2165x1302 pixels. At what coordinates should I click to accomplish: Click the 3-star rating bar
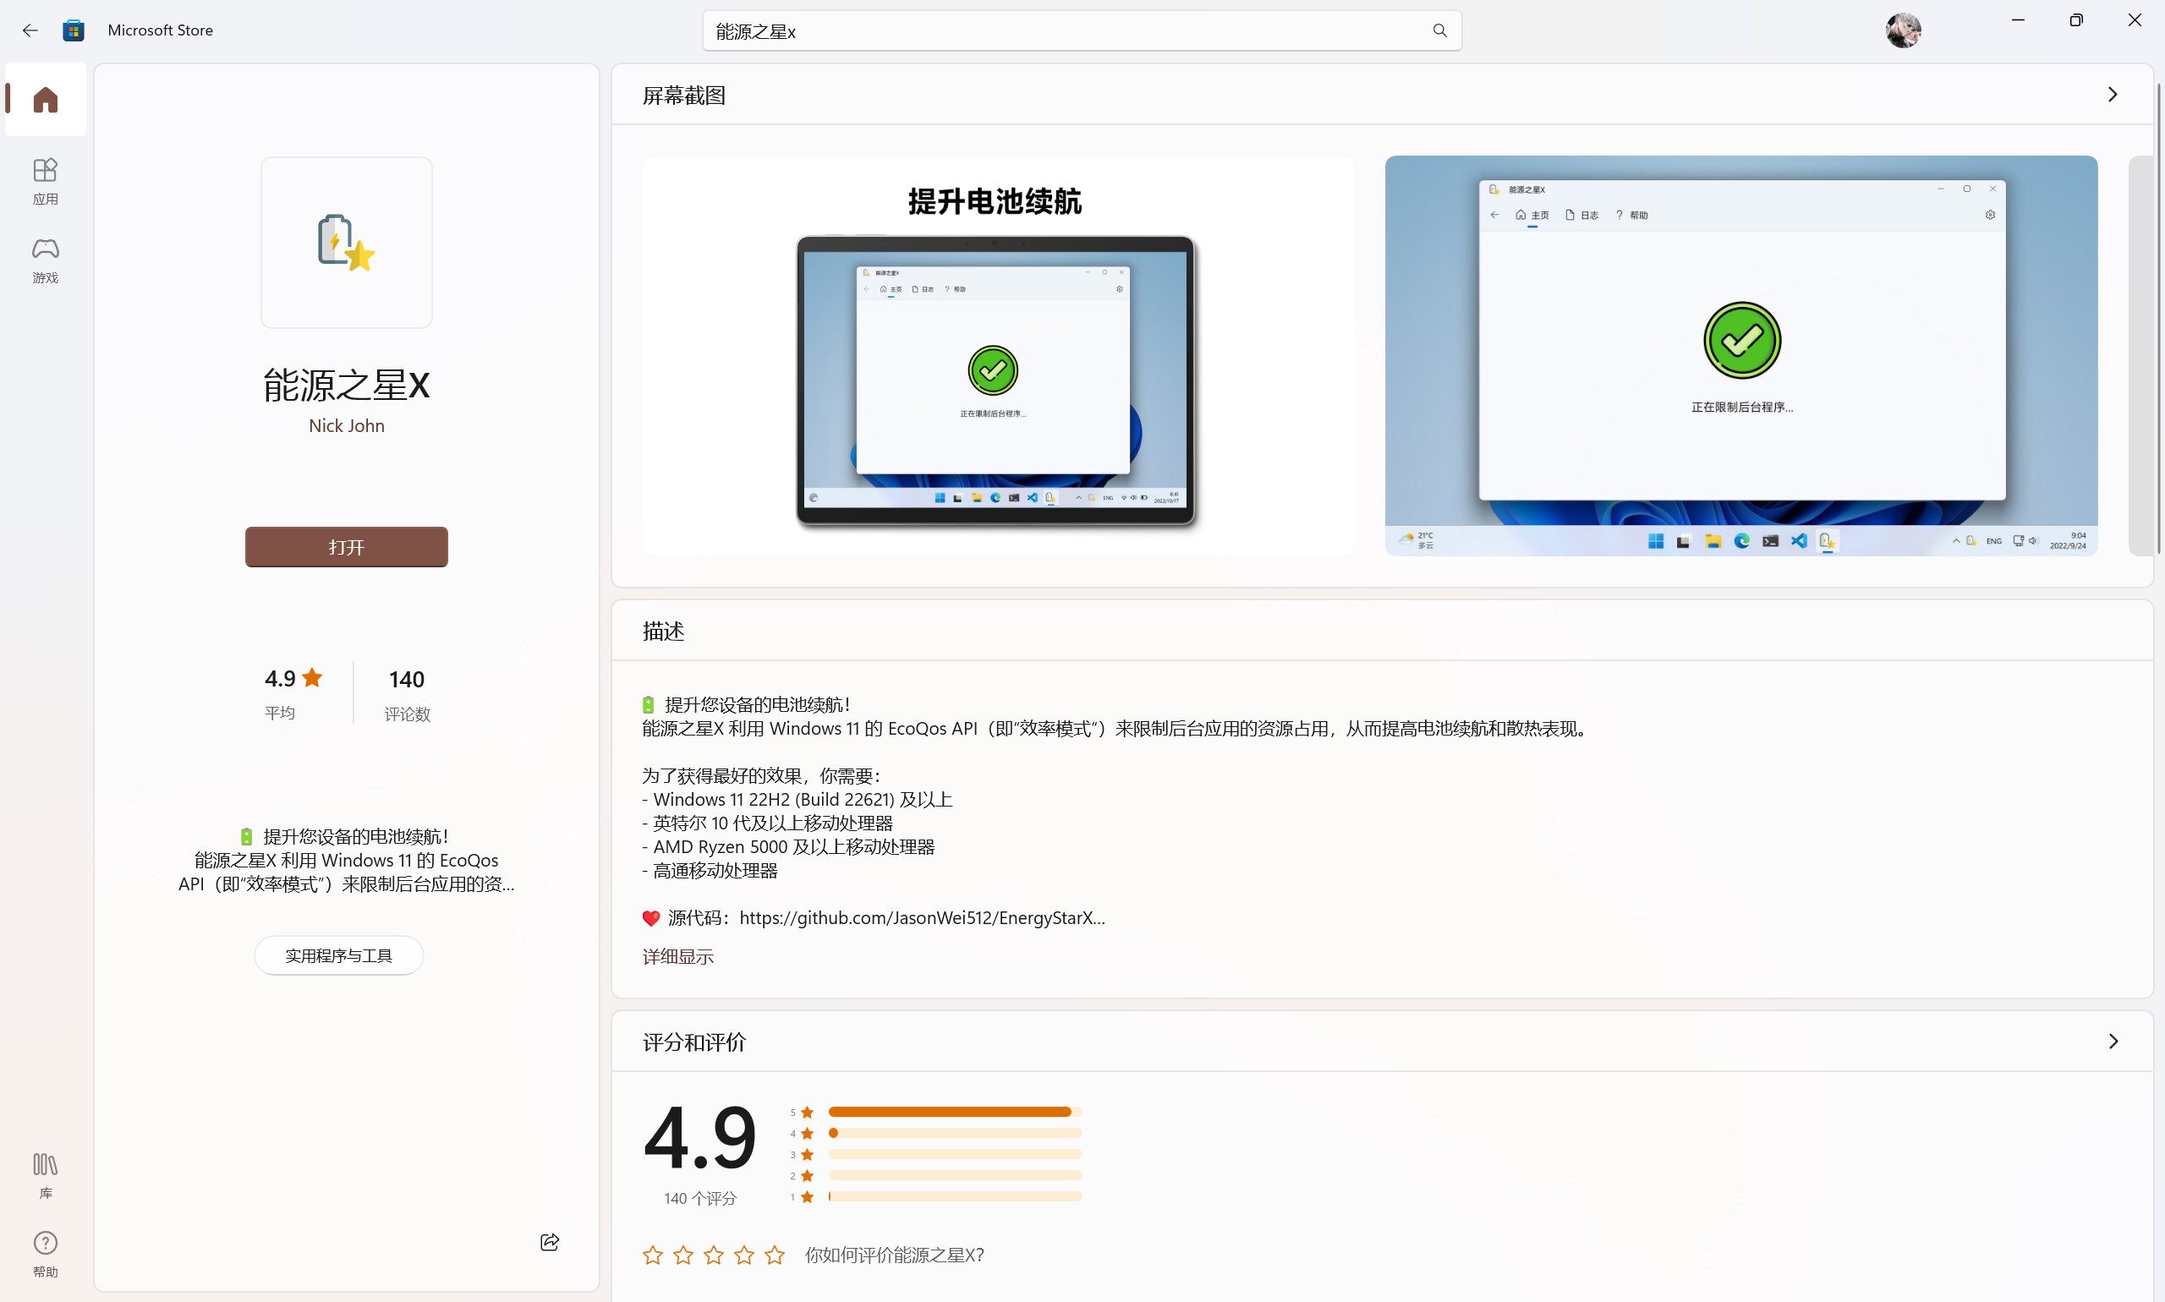point(955,1154)
